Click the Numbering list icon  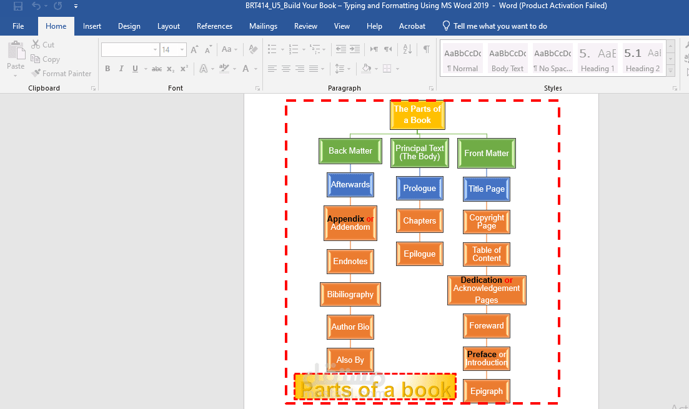pyautogui.click(x=294, y=49)
